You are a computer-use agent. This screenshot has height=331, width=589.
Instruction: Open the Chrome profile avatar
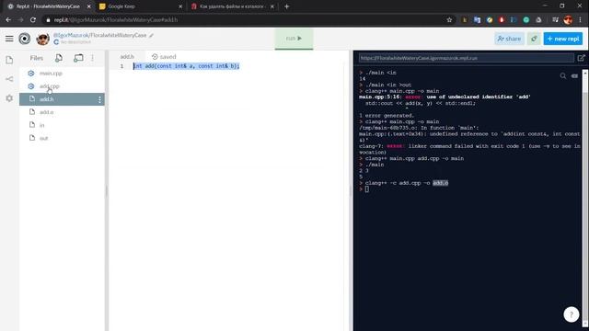click(x=568, y=20)
